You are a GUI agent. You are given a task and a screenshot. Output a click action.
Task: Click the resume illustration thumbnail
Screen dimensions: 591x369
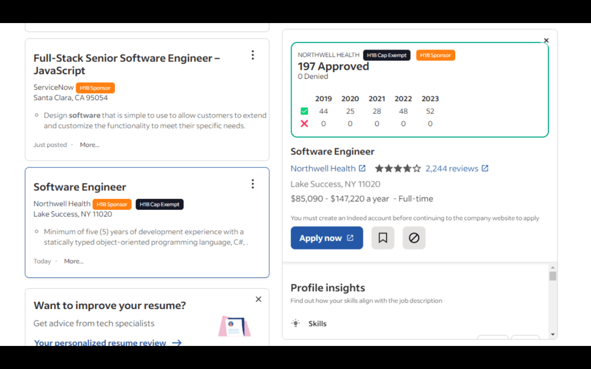pos(235,326)
